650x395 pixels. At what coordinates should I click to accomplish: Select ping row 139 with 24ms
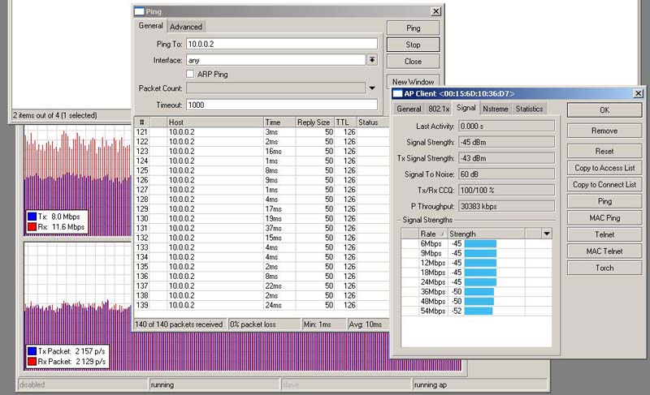pos(262,305)
